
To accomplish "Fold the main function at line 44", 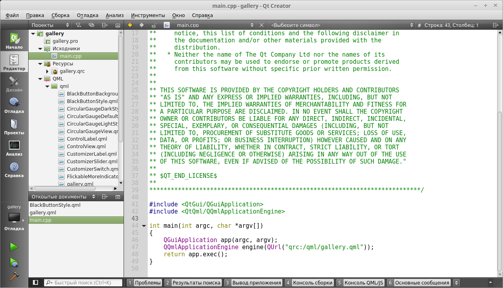I will (x=144, y=226).
